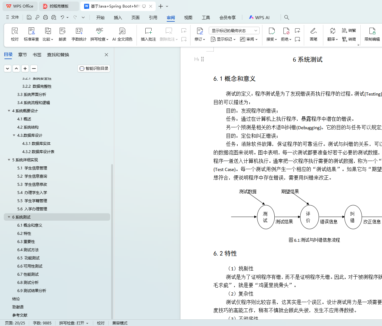
Task: Switch to the 视图 ribbon tab
Action: [188, 18]
